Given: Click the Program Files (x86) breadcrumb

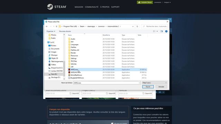Looking at the screenshot, I should pyautogui.click(x=70, y=27).
